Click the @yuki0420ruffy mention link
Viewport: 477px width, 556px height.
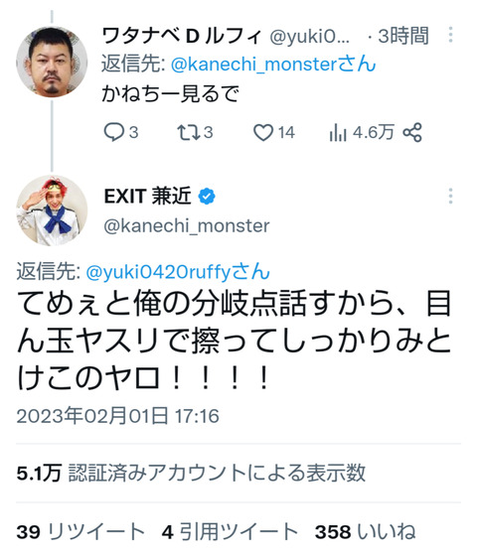click(x=178, y=272)
